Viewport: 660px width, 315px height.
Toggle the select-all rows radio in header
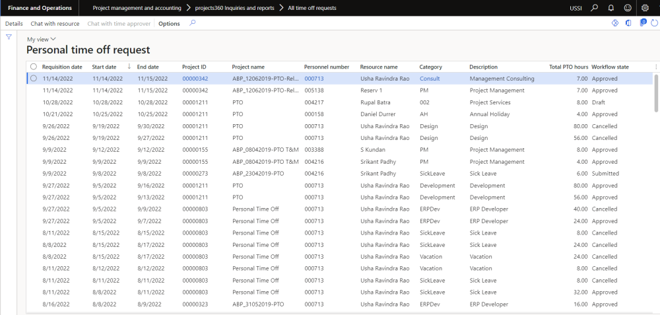34,67
